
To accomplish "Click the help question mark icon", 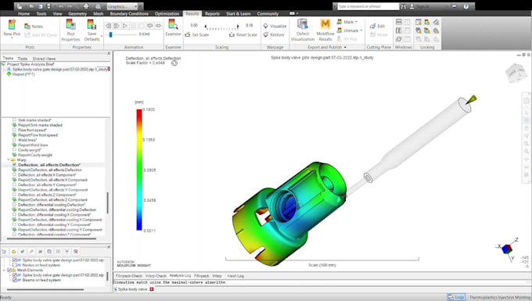I will pos(466,6).
